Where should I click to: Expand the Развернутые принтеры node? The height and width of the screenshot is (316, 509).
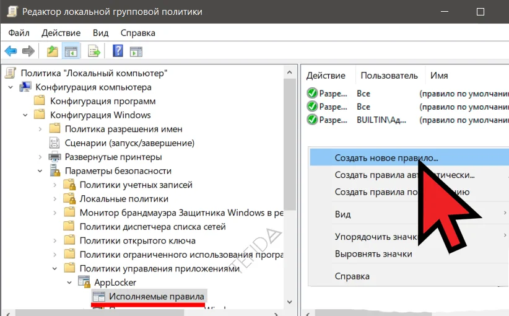(40, 157)
